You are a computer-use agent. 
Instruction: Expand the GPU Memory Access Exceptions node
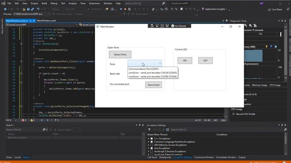[x=149, y=145]
